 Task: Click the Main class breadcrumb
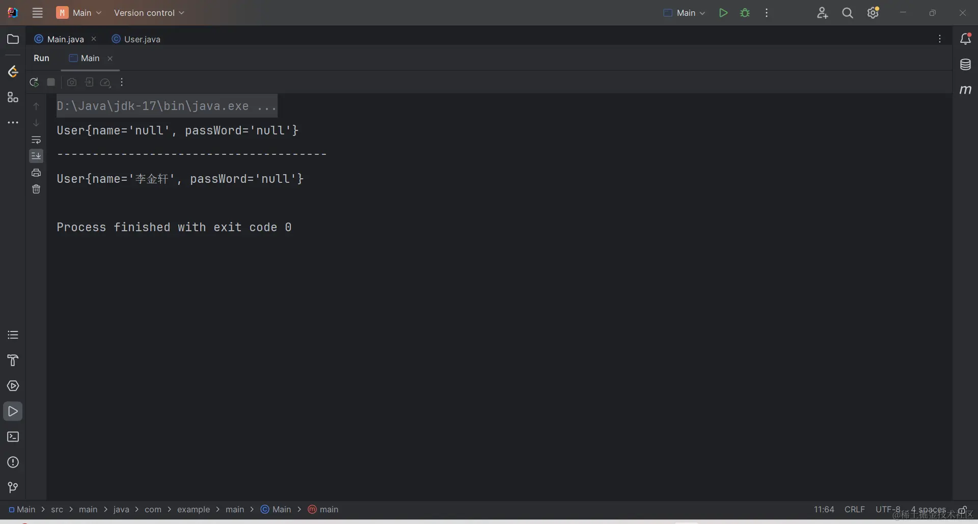[276, 510]
